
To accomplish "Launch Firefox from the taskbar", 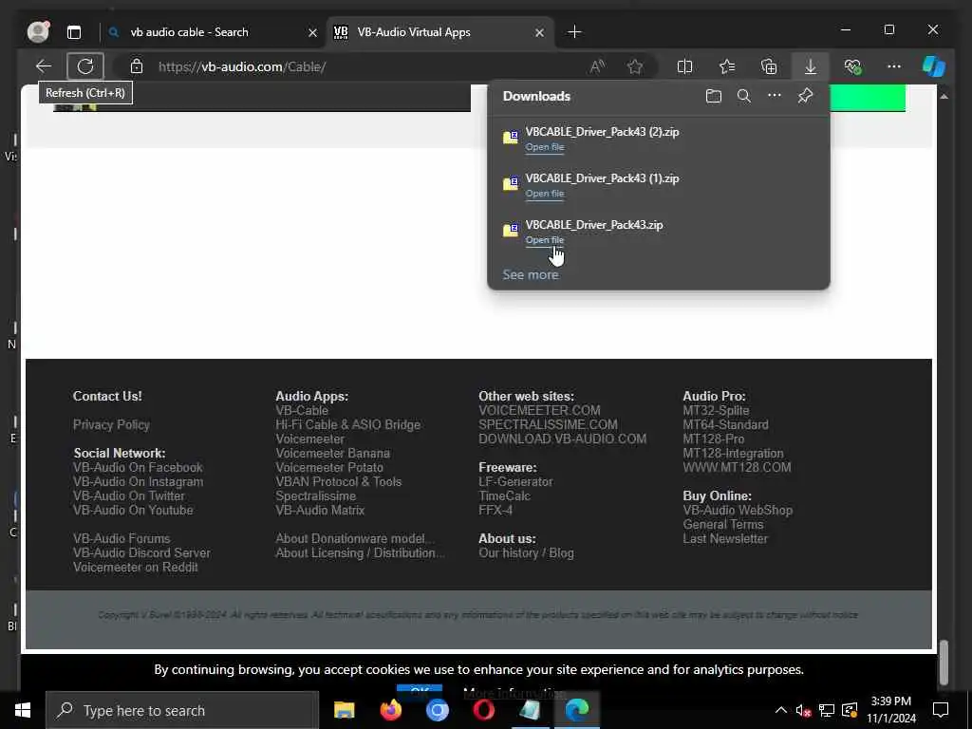I will 390,710.
